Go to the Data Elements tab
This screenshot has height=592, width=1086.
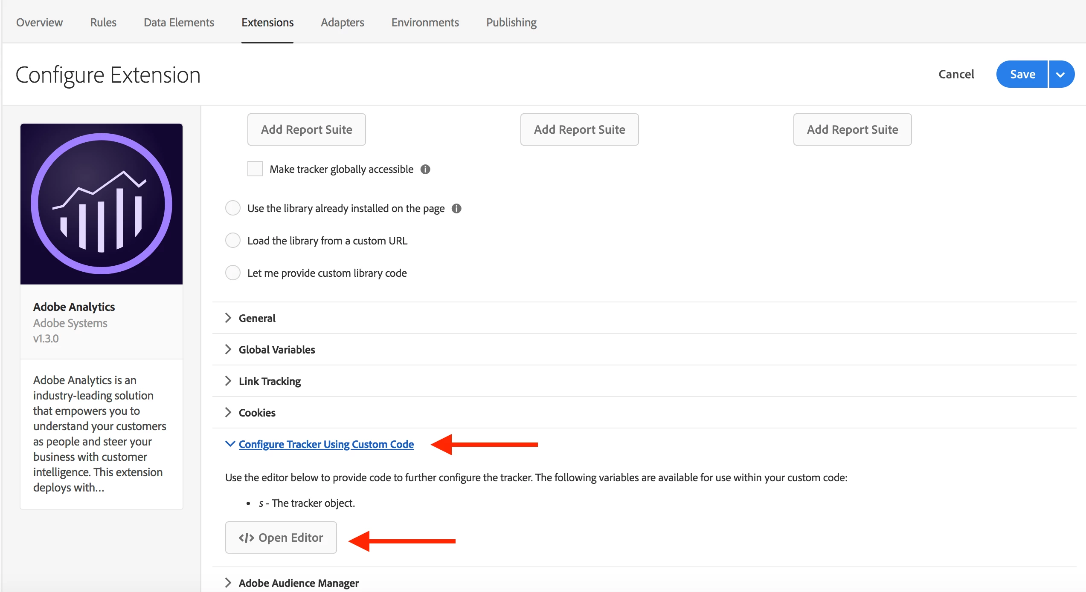[179, 23]
